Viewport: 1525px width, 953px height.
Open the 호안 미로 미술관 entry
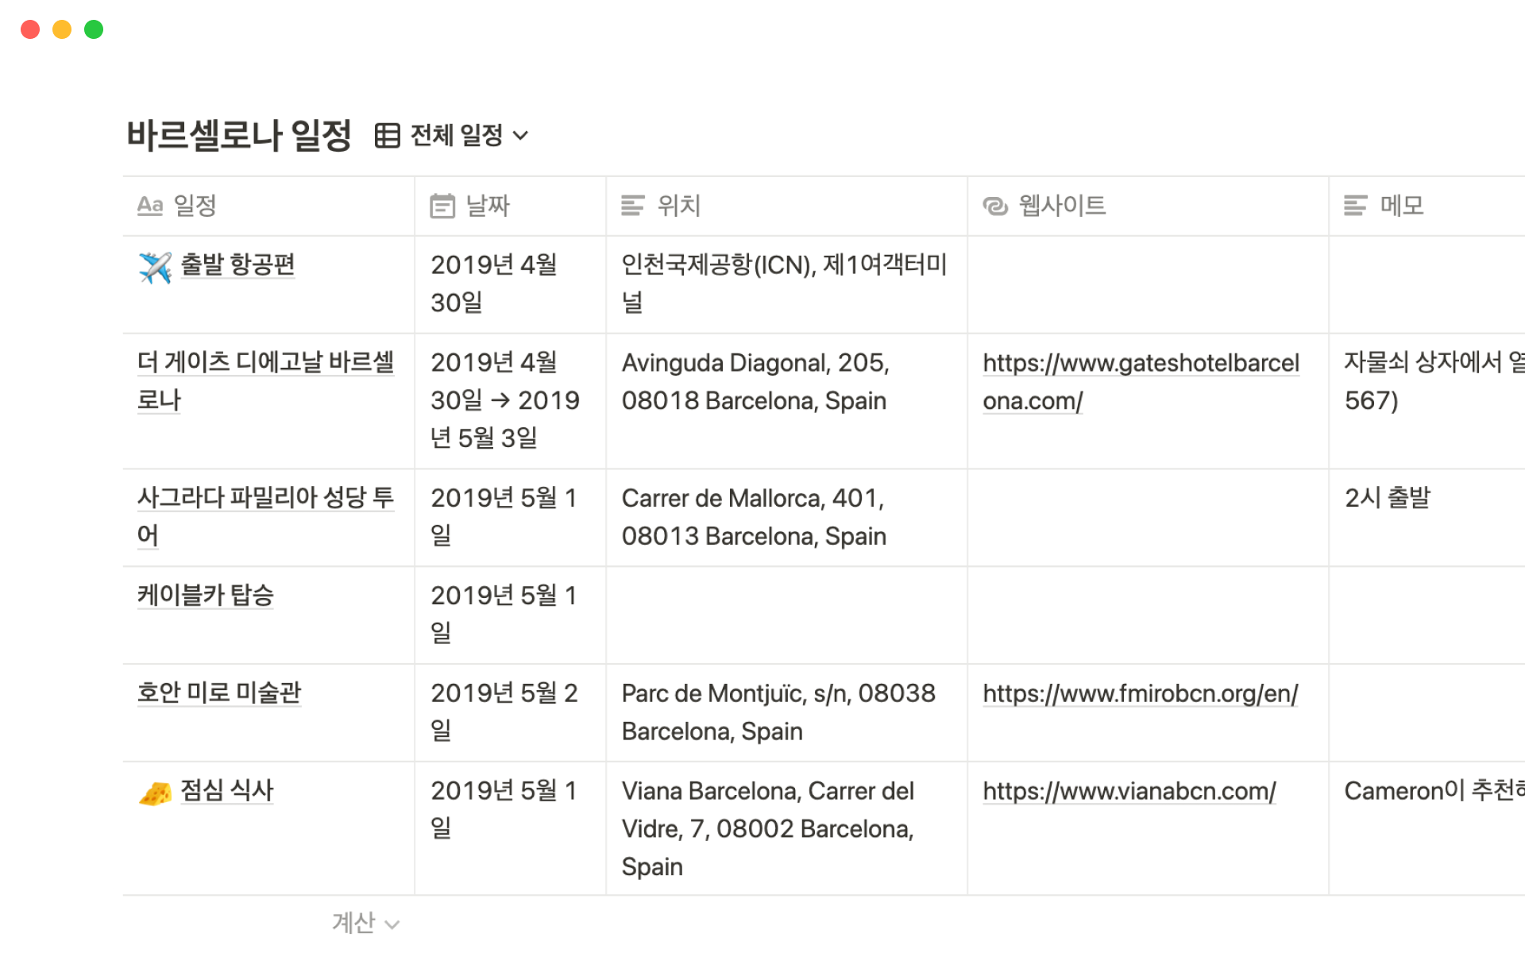(219, 693)
